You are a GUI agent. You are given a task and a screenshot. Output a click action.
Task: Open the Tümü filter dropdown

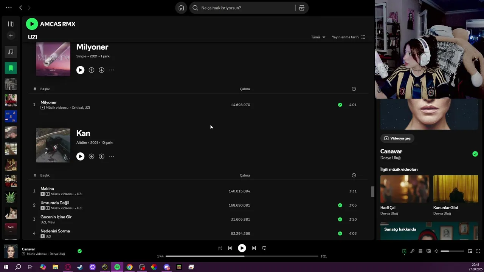coord(318,37)
